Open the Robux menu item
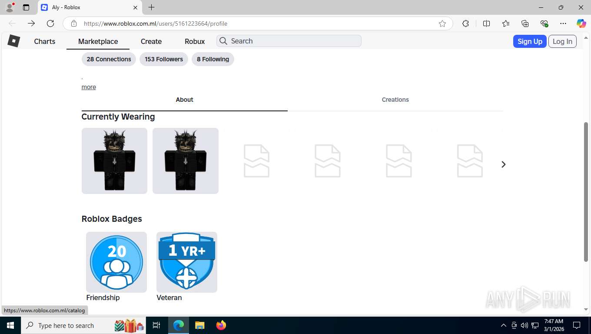Viewport: 591px width, 334px height. pos(195,41)
